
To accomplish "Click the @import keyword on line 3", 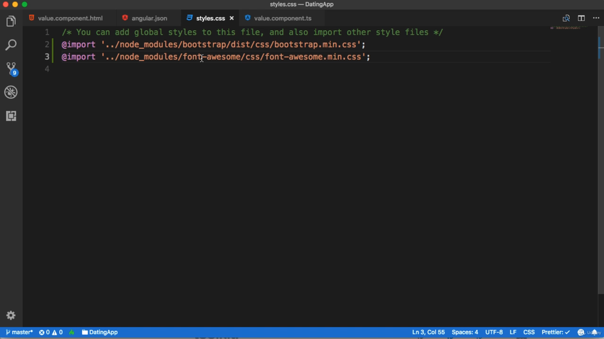I will pos(78,57).
